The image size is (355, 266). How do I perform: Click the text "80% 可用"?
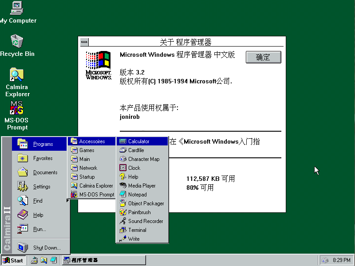200,188
